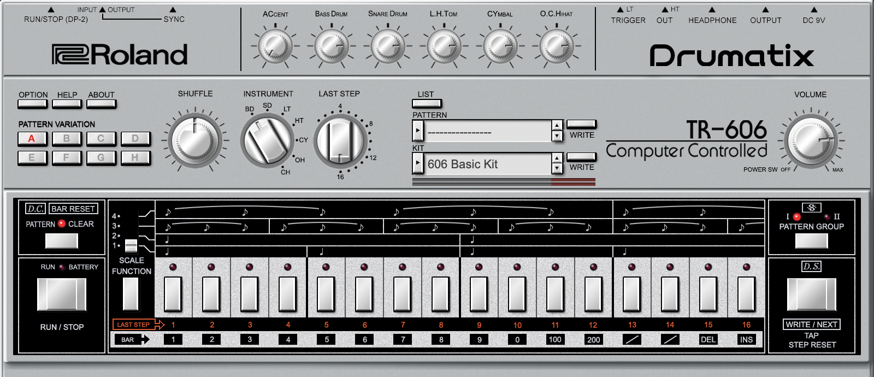Click the O.C.Hihat level knob
The height and width of the screenshot is (377, 874).
click(x=556, y=46)
